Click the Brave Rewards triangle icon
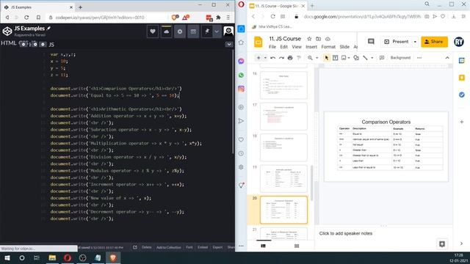This screenshot has width=470, height=264. [186, 18]
